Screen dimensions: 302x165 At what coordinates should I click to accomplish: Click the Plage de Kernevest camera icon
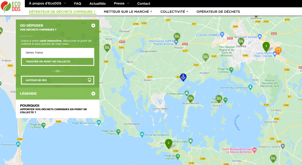coord(99,123)
